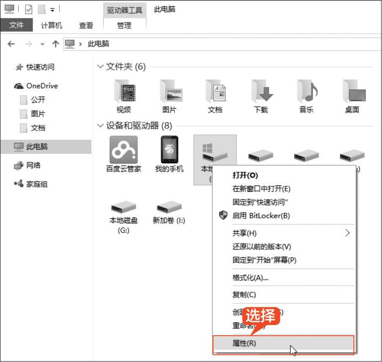Select 此电脑 in navigation pane
The width and height of the screenshot is (382, 362).
46,147
